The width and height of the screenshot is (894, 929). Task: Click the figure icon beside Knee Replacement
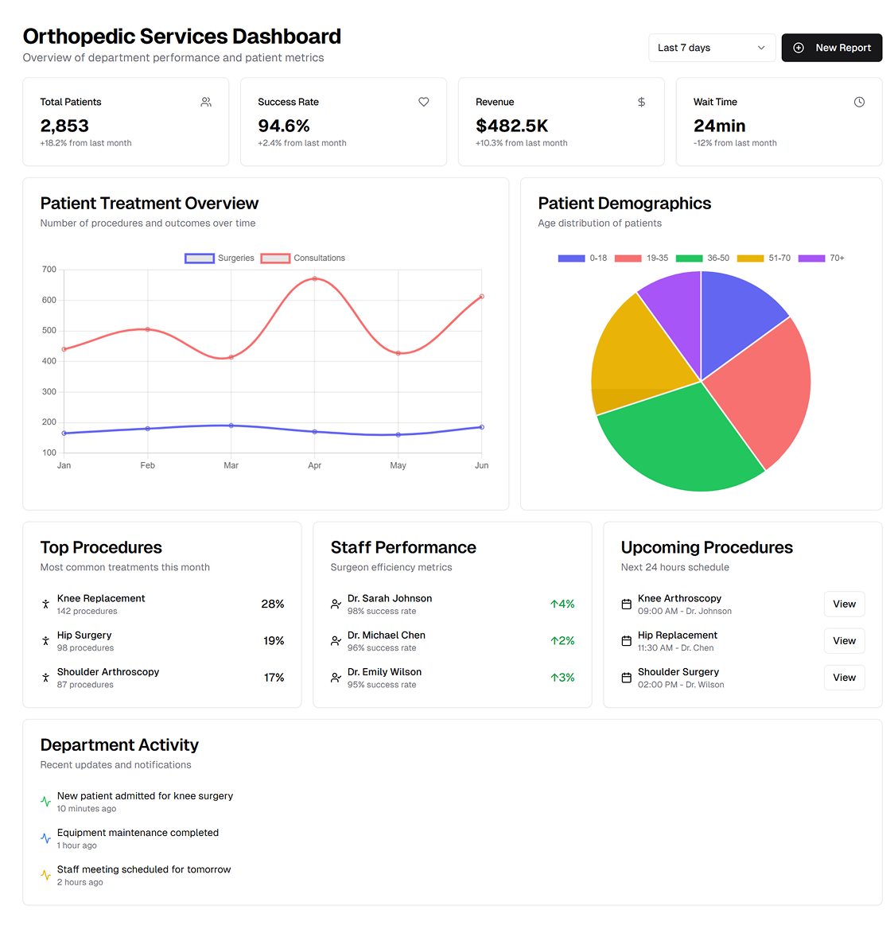click(45, 604)
